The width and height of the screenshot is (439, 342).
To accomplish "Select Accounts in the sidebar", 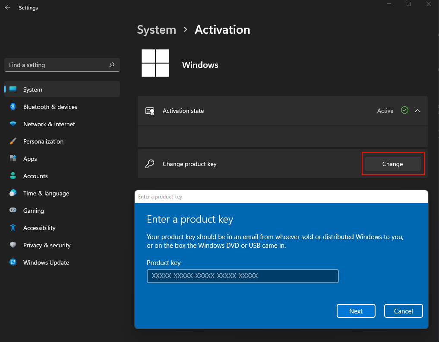I will [x=62, y=176].
